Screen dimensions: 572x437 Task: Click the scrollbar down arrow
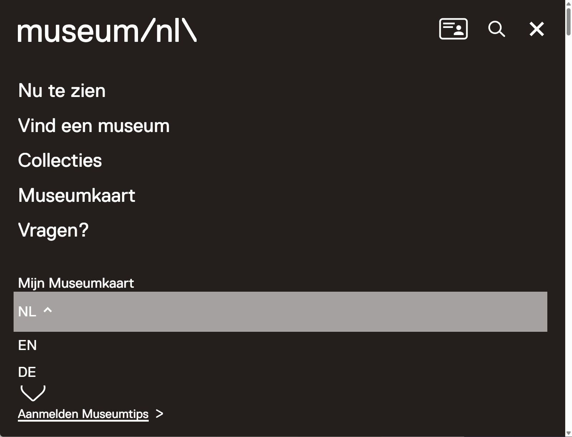tap(568, 433)
